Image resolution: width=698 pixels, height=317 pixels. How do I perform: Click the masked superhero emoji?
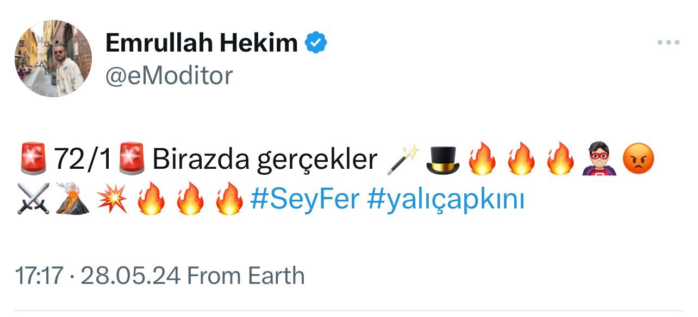click(597, 160)
